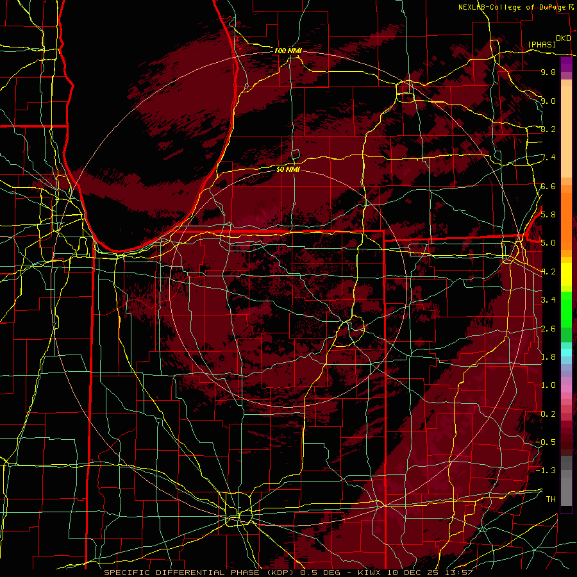The width and height of the screenshot is (577, 577).
Task: Click the 2.6 scale value label
Action: tap(548, 328)
